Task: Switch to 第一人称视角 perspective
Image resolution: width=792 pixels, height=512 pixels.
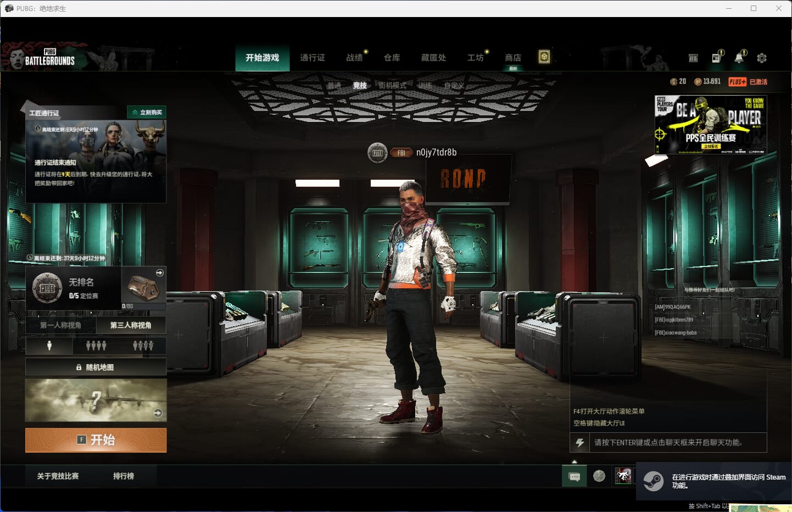Action: (x=60, y=325)
